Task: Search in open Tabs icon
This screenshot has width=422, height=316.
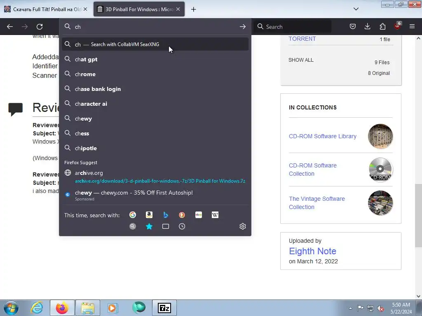Action: (x=166, y=226)
